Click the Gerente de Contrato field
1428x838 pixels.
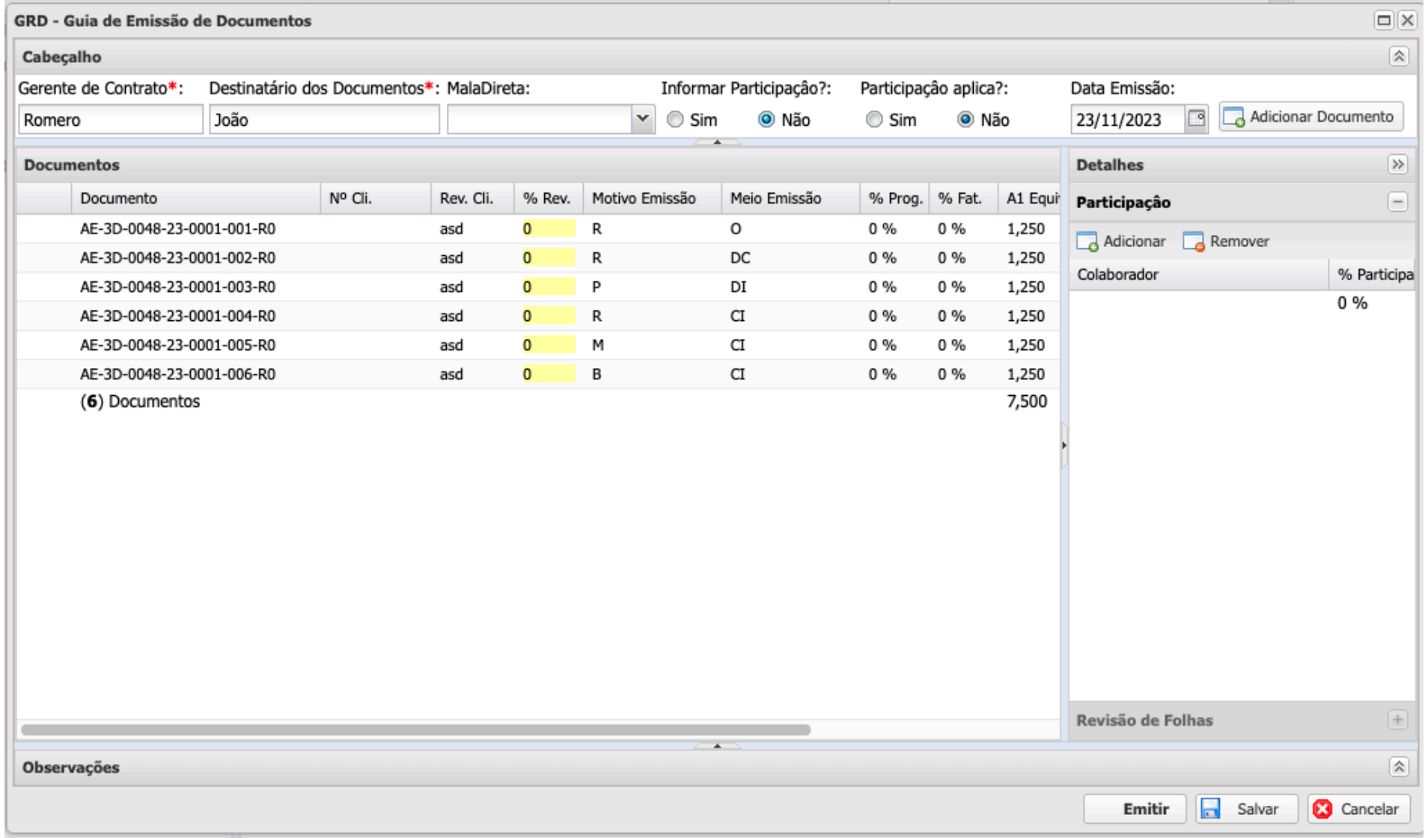pyautogui.click(x=110, y=120)
